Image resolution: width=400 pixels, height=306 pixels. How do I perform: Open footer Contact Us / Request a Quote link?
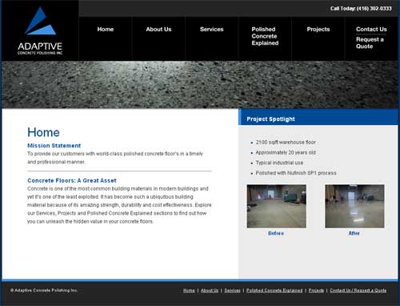(x=358, y=291)
